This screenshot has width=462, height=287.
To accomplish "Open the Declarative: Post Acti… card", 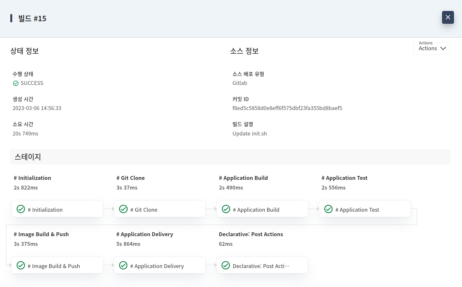I will (x=263, y=265).
